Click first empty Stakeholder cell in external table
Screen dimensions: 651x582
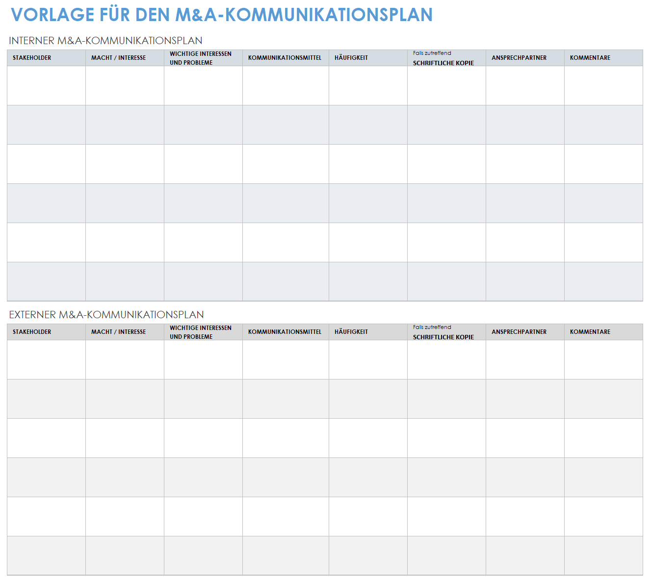pos(47,360)
